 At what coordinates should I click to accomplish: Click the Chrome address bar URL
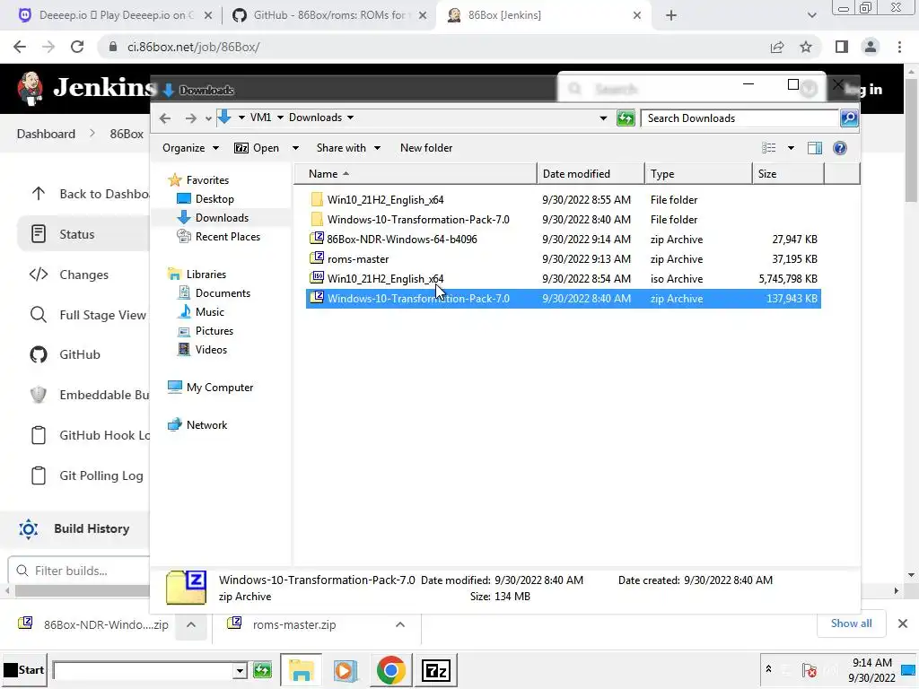pos(194,47)
